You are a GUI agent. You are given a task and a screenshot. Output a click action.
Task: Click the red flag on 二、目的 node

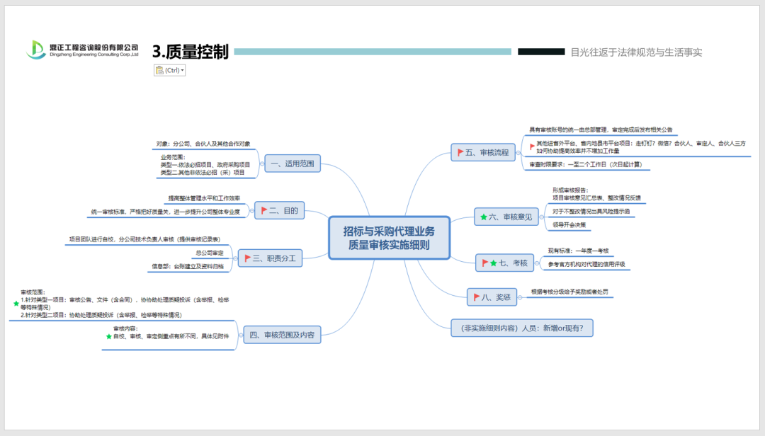coord(264,210)
